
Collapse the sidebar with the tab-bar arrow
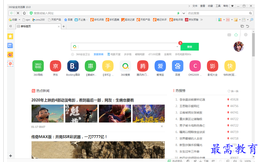(x=11, y=26)
